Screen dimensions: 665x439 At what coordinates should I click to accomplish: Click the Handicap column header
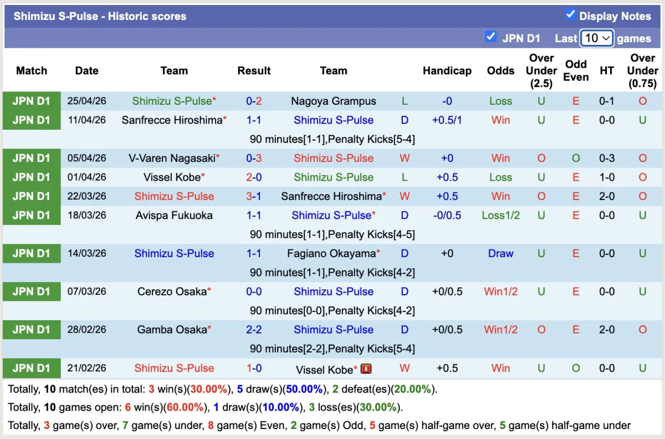(447, 71)
